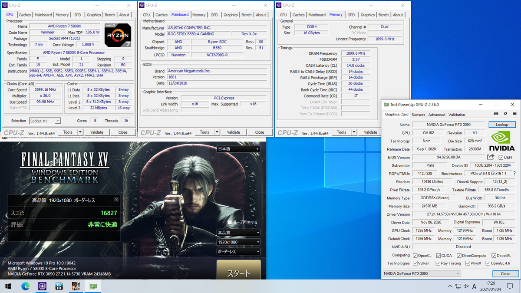This screenshot has width=521, height=293.
Task: Open the 日本語 language dropdown
Action: 238,149
